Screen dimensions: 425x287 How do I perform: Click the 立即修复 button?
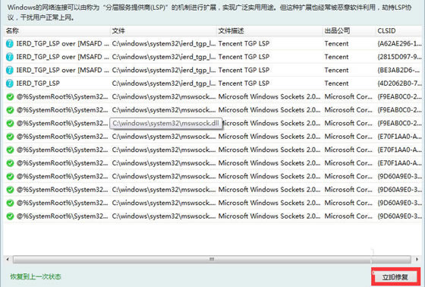(x=395, y=277)
